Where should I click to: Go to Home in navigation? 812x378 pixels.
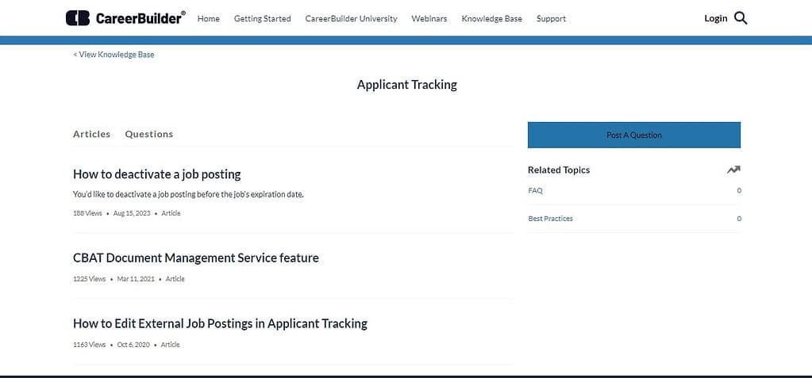(x=209, y=18)
